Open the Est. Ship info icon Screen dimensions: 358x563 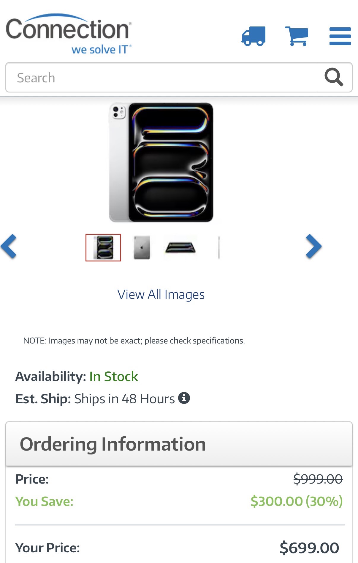[184, 398]
